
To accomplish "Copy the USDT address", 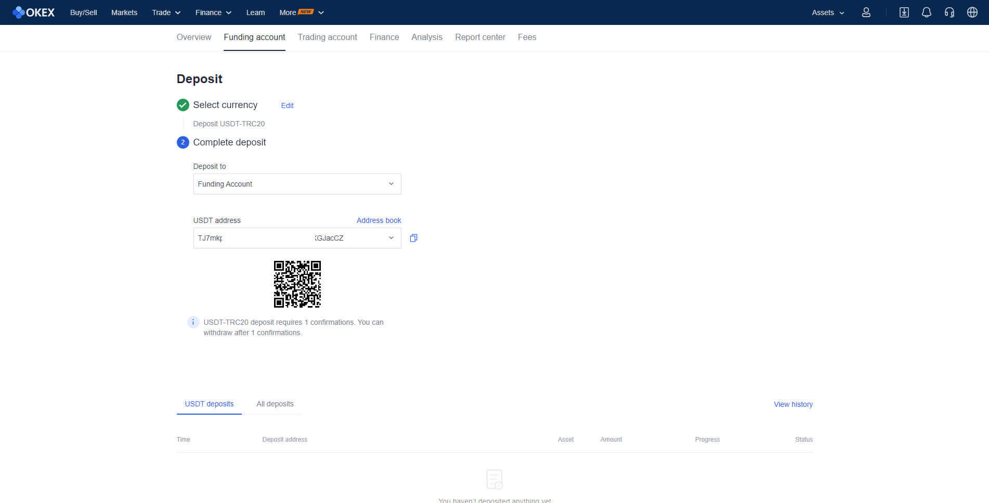I will click(413, 238).
